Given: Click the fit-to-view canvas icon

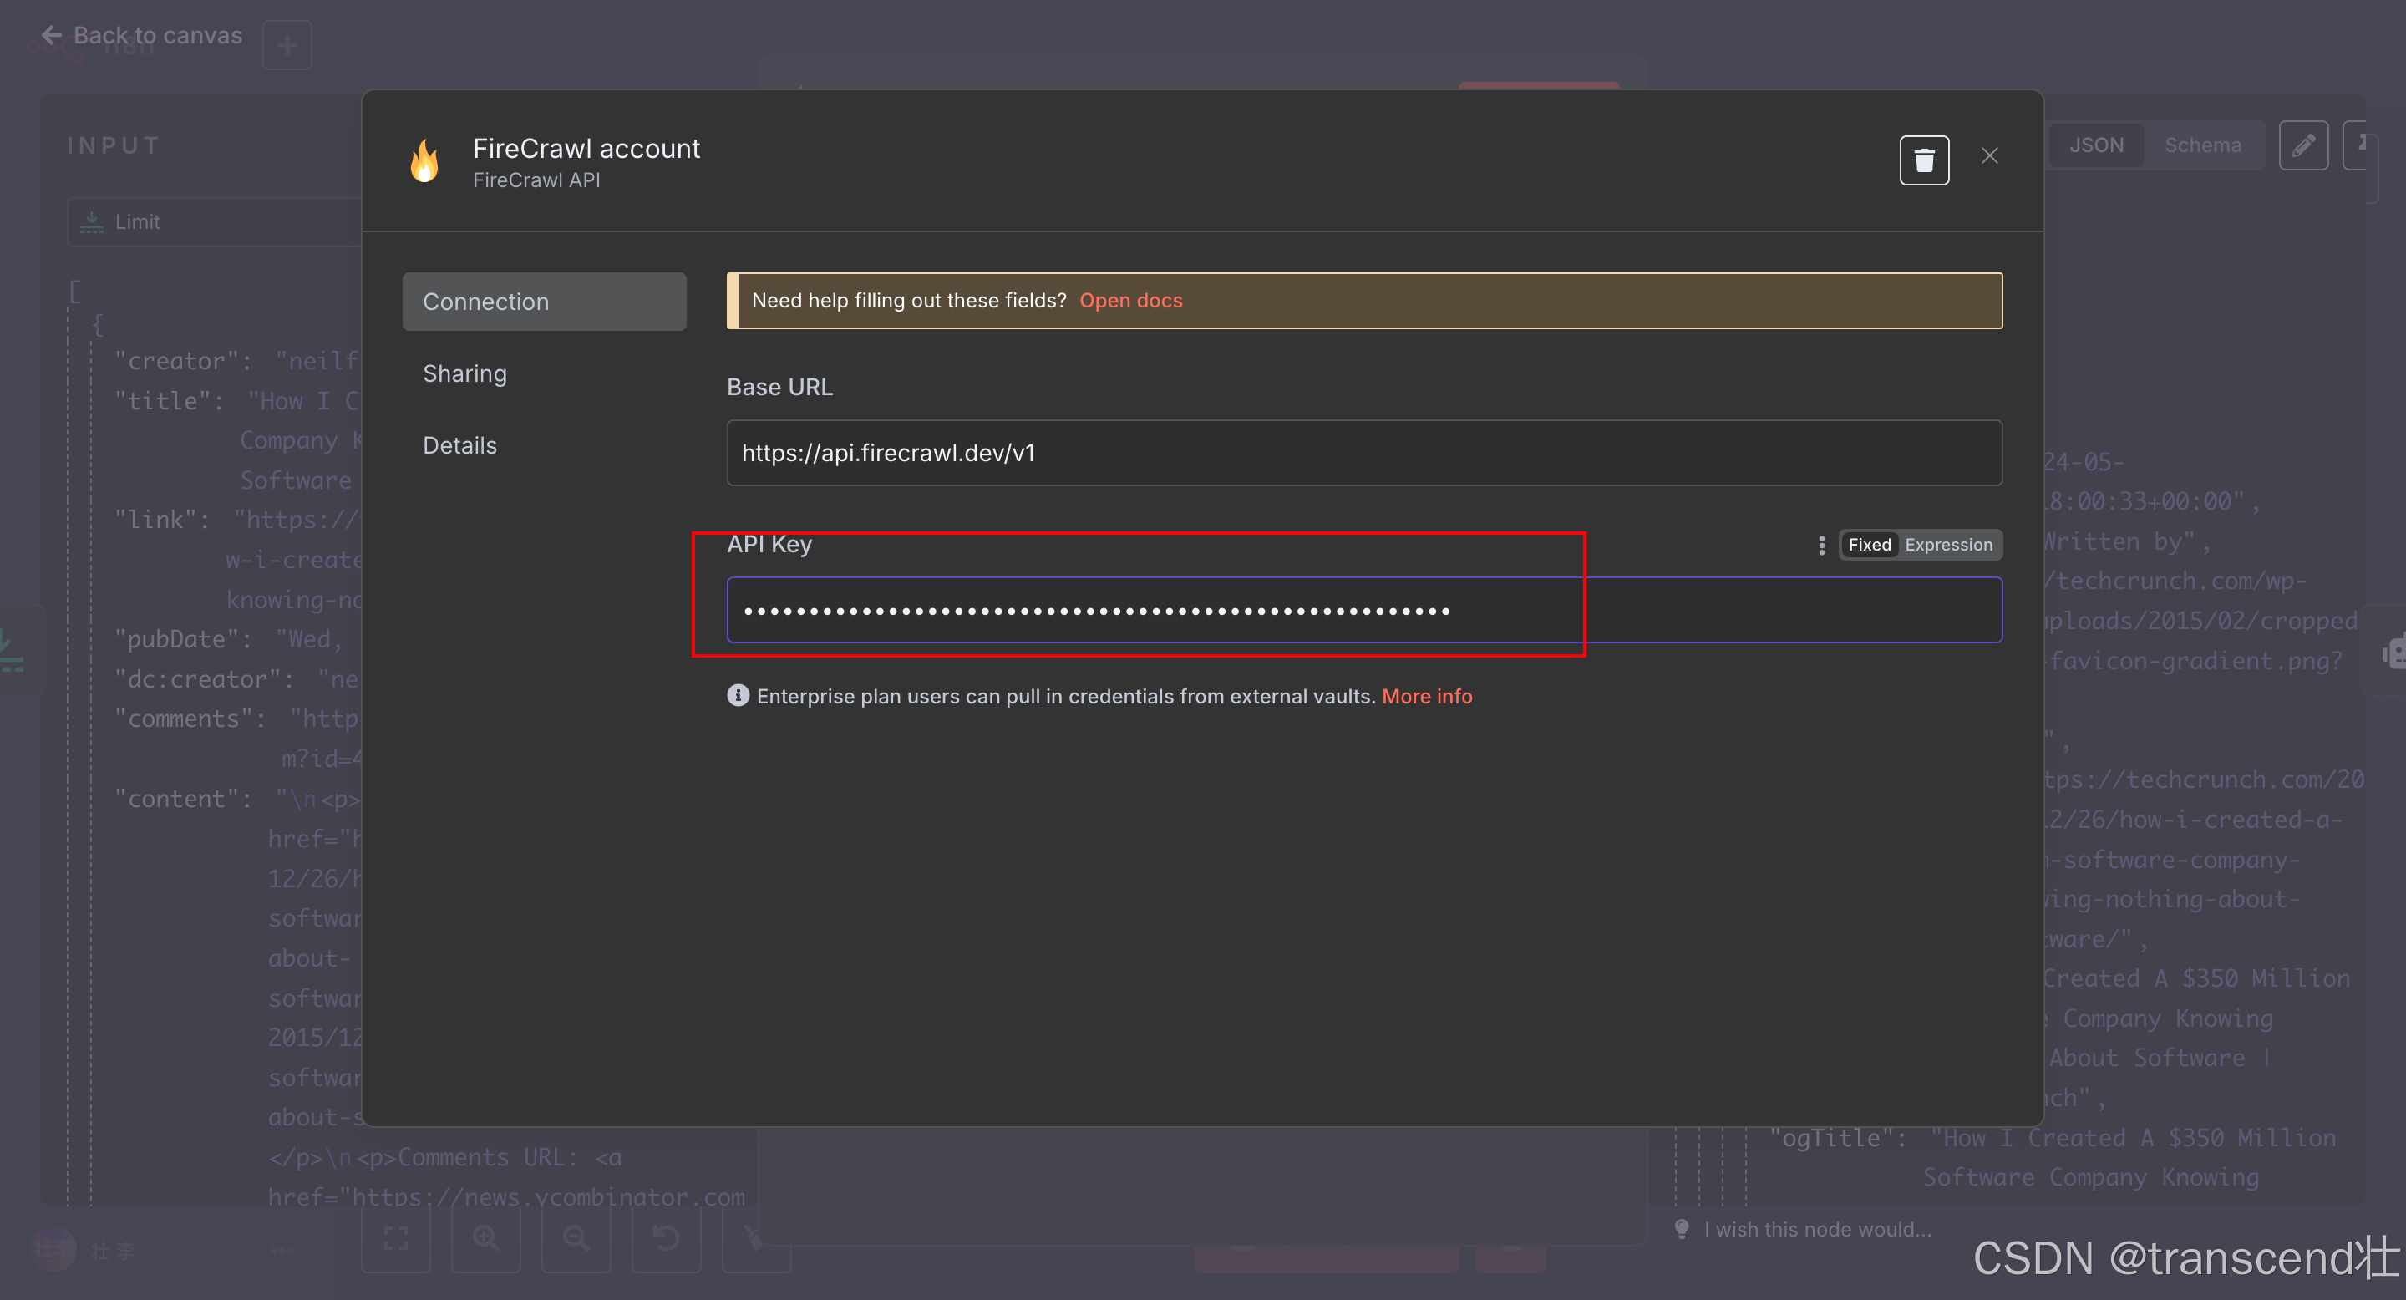Looking at the screenshot, I should tap(396, 1238).
